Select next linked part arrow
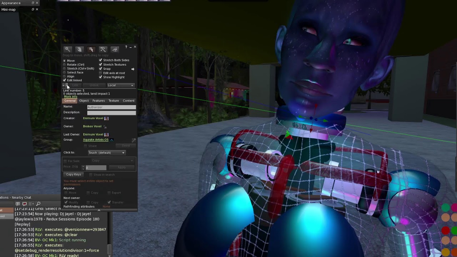 [67, 85]
